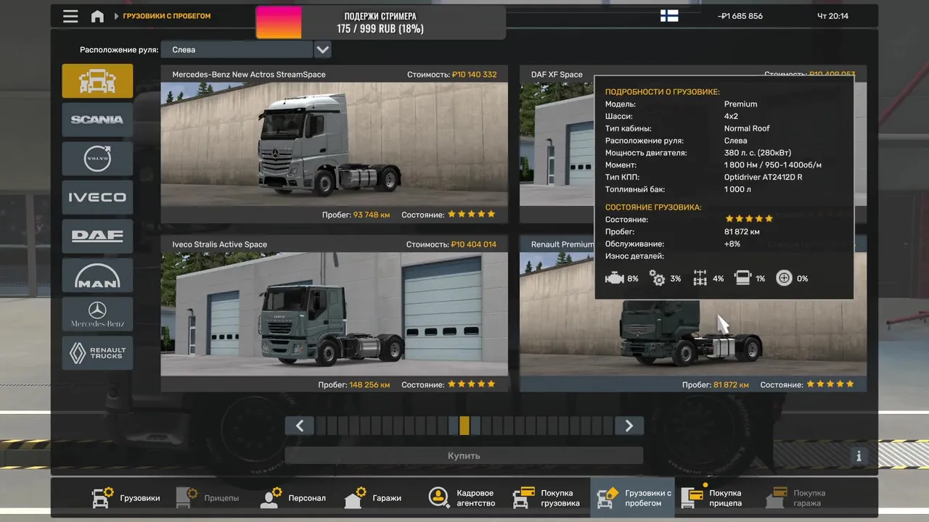Click the Optidriver AT2412D R gearbox value
Image resolution: width=929 pixels, height=522 pixels.
(x=763, y=177)
